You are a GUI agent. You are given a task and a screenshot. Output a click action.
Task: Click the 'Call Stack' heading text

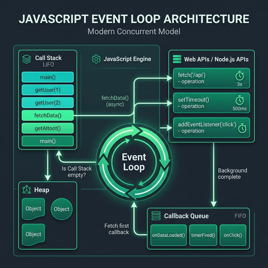[48, 58]
